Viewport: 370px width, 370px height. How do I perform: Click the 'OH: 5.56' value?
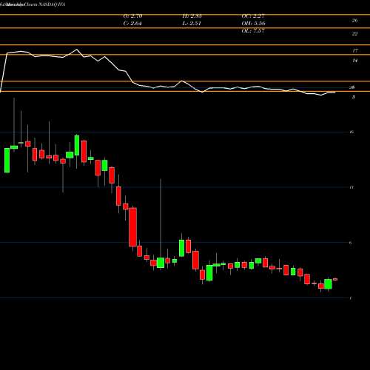(x=253, y=24)
